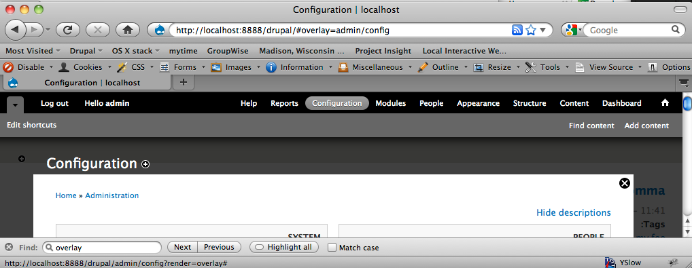Open the Add content shortcut
Screen dimensions: 692x268
tap(646, 126)
